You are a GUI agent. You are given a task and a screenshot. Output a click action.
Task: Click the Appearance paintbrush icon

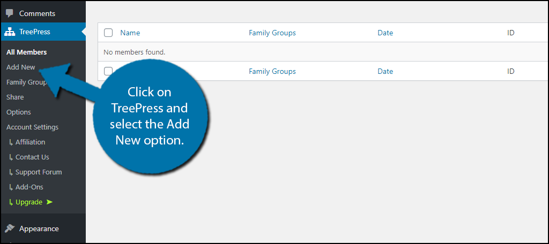(x=10, y=228)
